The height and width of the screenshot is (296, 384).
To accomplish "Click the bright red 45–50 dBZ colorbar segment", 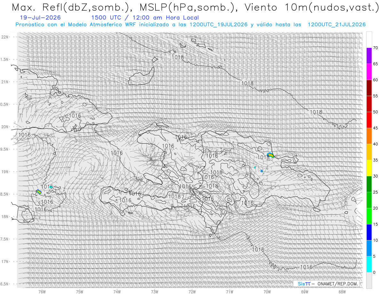I will click(x=369, y=120).
